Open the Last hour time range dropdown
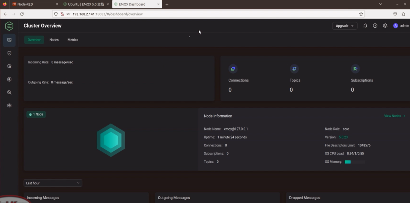Image resolution: width=410 pixels, height=203 pixels. 53,183
